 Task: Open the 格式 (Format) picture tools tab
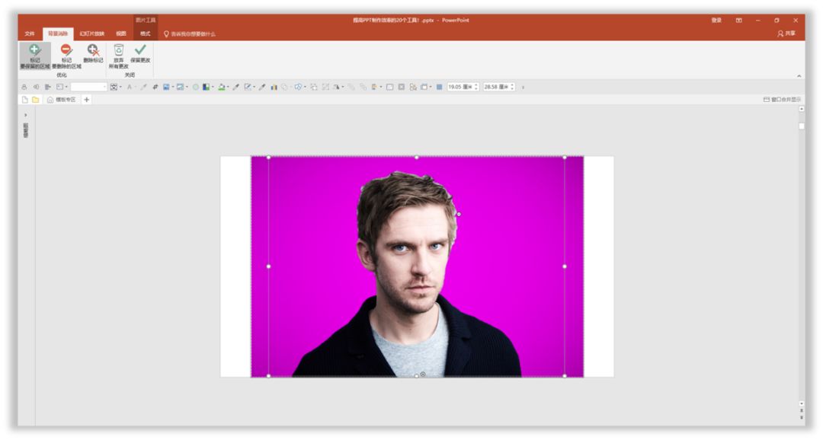coord(145,33)
